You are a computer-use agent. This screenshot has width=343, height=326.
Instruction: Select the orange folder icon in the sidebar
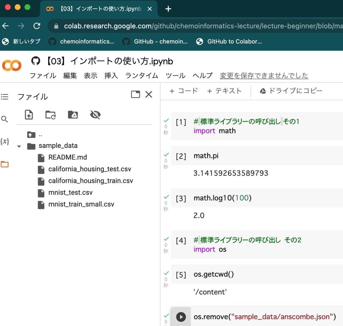[5, 164]
